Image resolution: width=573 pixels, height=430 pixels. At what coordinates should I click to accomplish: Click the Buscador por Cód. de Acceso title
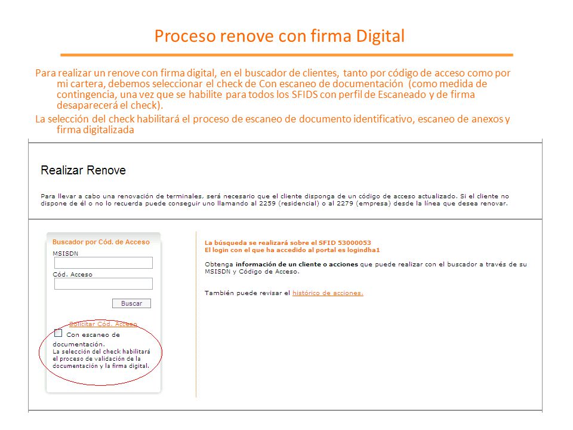pyautogui.click(x=101, y=242)
